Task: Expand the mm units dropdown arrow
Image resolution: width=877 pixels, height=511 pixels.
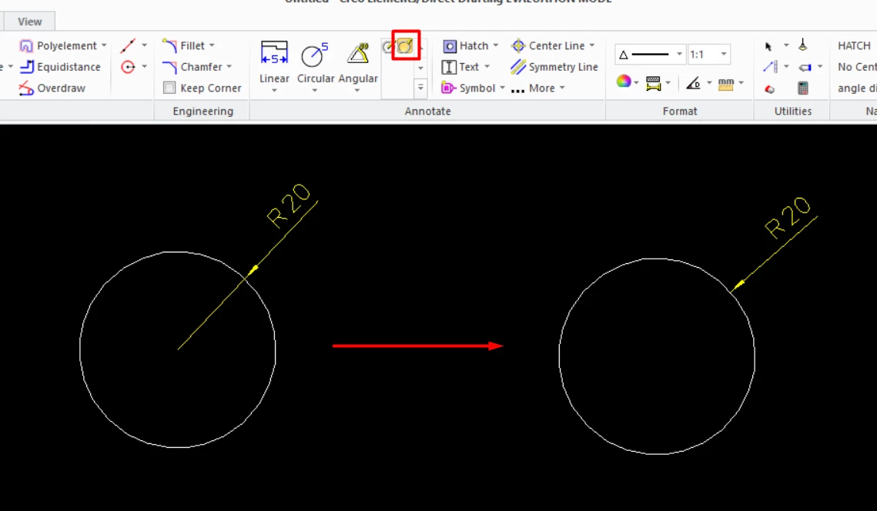Action: click(741, 83)
